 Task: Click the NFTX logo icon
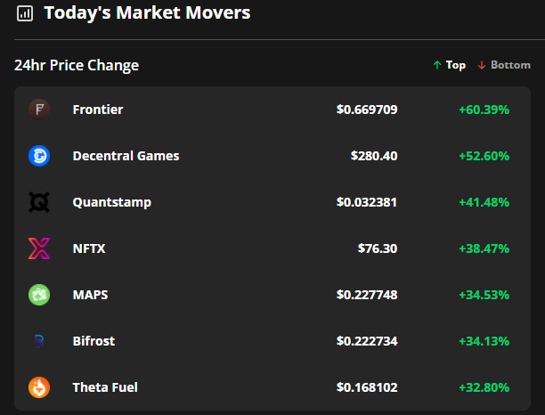39,248
